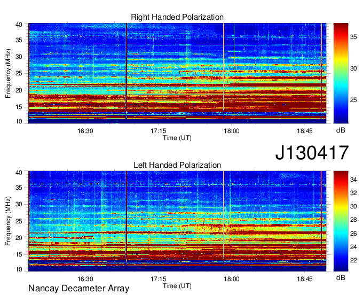
Task: Click the dB unit label under Left Handed colorbar
Action: pyautogui.click(x=341, y=277)
